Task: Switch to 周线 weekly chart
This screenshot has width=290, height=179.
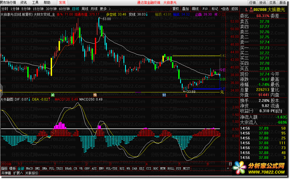Action: 85,9
